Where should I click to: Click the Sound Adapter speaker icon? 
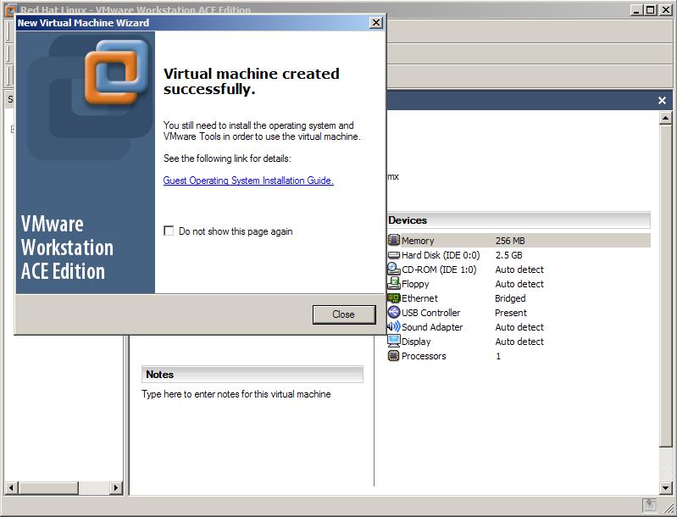pos(394,327)
